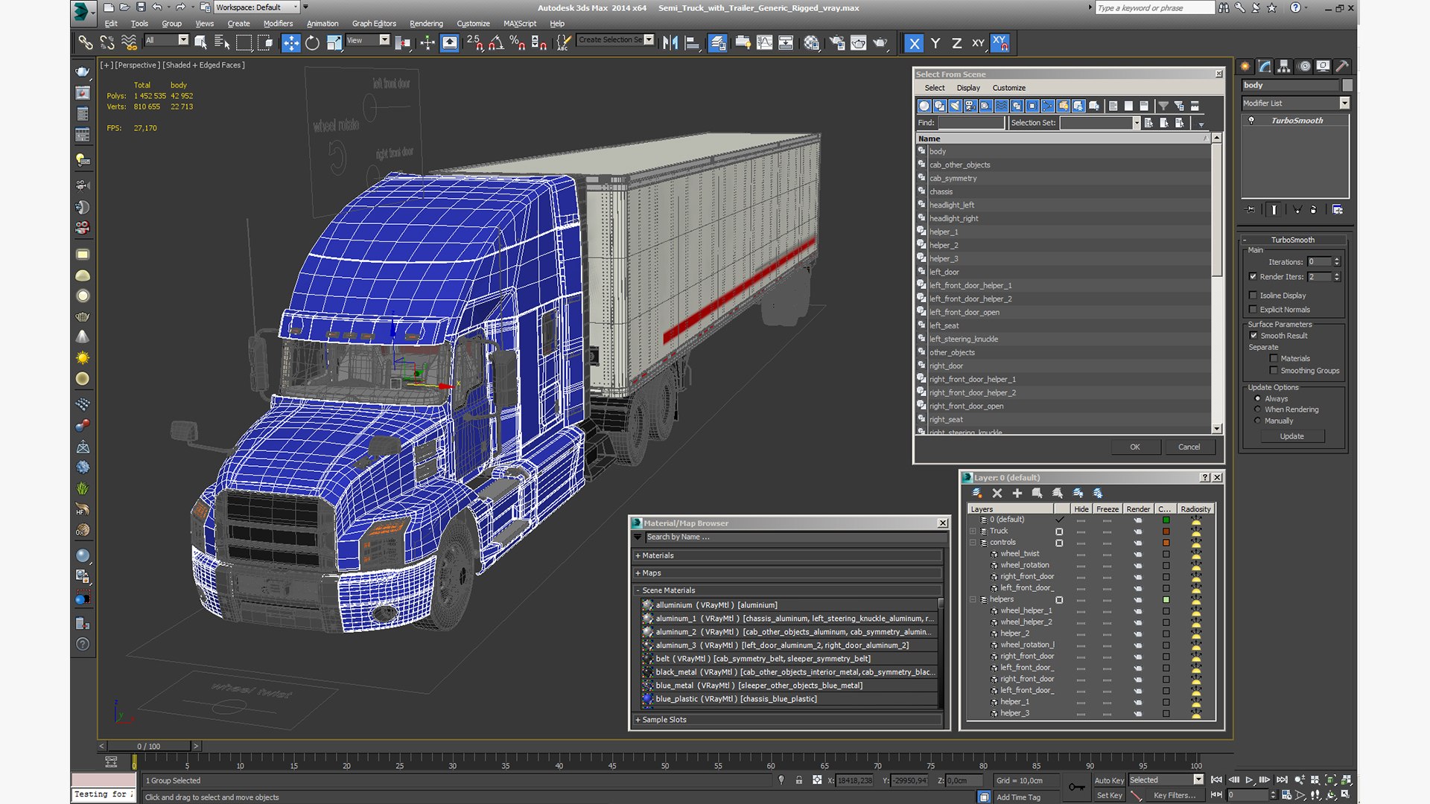This screenshot has width=1430, height=804.
Task: Select the When Rendering update option
Action: tap(1258, 409)
